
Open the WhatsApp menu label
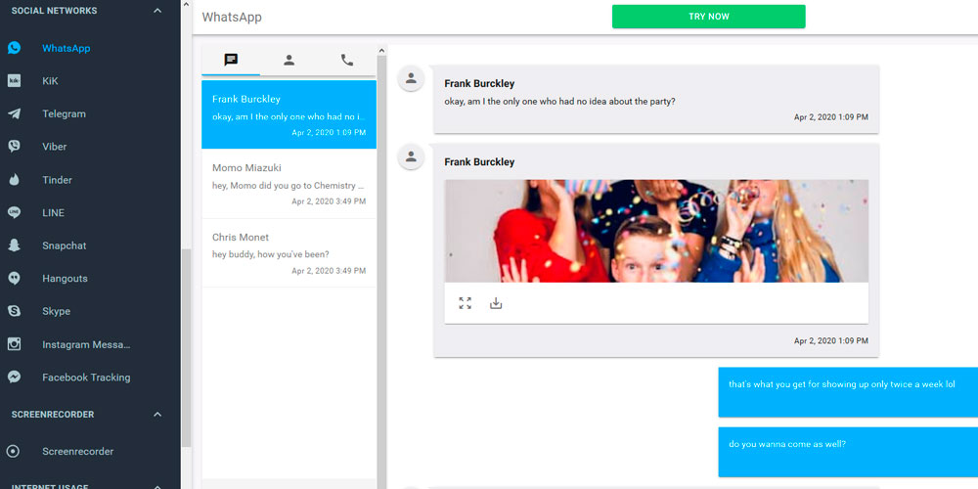click(x=67, y=48)
